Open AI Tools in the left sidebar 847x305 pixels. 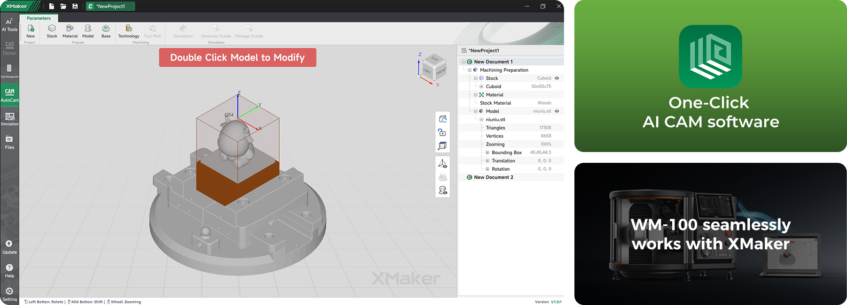click(9, 24)
